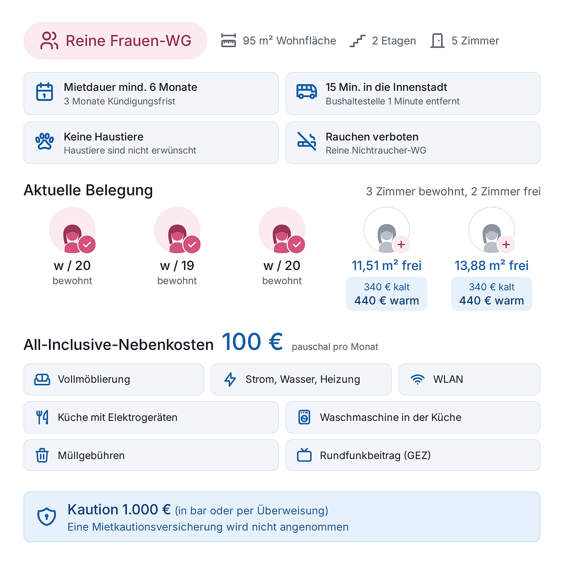This screenshot has width=564, height=564.
Task: Click the resident avatar above w / 19
Action: (177, 230)
